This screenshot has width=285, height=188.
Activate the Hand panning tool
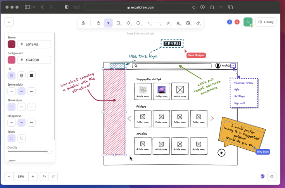pyautogui.click(x=98, y=23)
